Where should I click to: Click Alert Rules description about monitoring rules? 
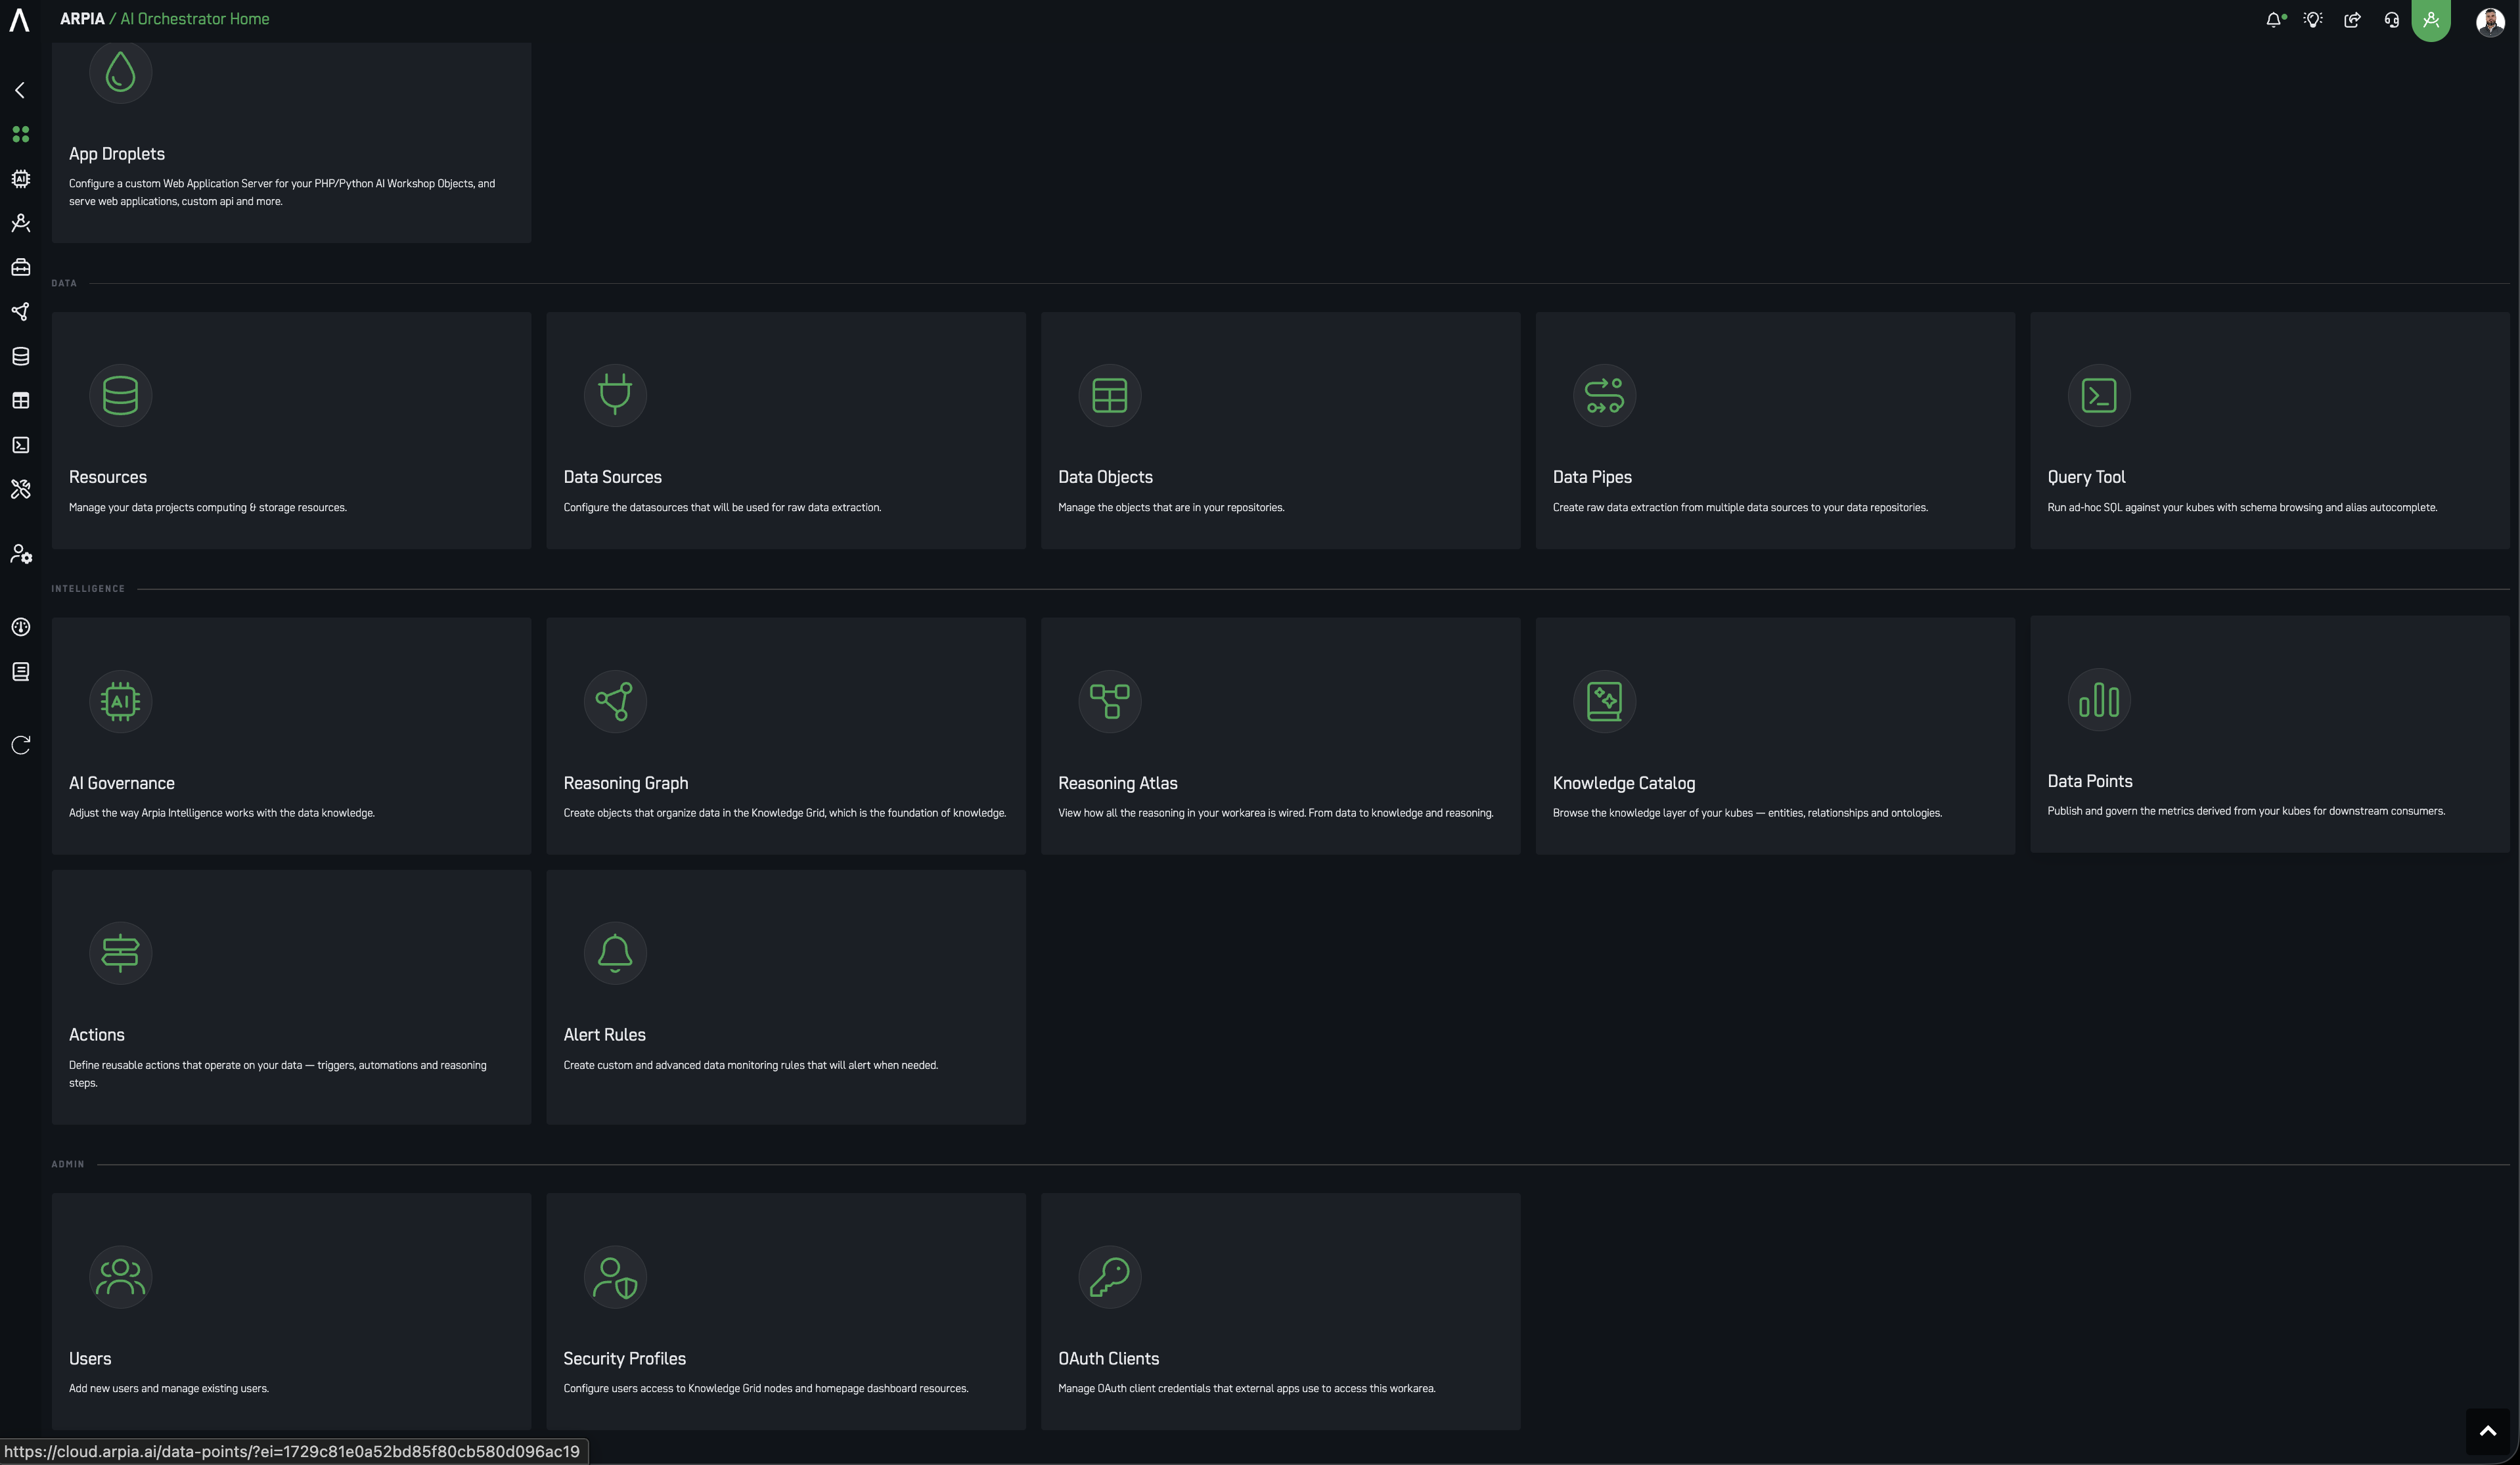pos(751,1065)
